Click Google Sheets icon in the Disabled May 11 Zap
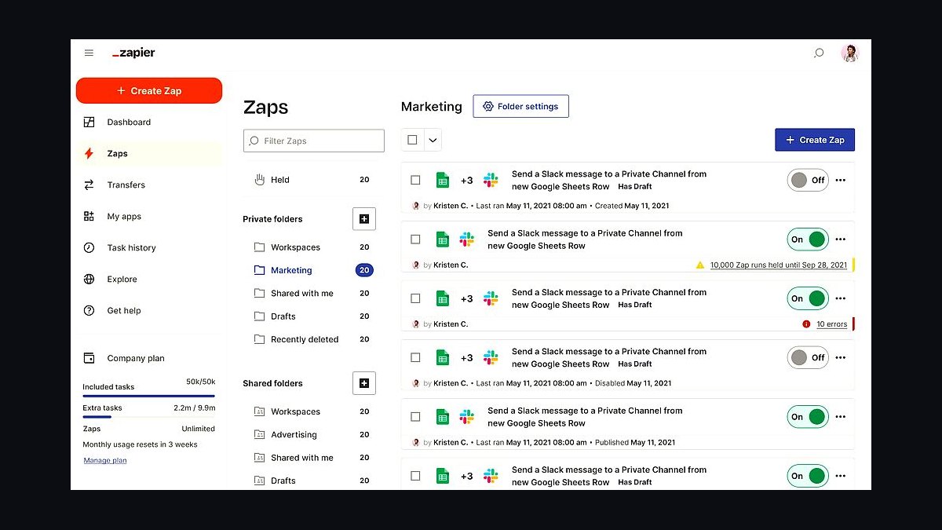 pyautogui.click(x=443, y=357)
